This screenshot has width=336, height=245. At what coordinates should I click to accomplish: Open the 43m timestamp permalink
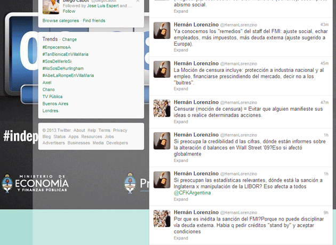pyautogui.click(x=324, y=24)
